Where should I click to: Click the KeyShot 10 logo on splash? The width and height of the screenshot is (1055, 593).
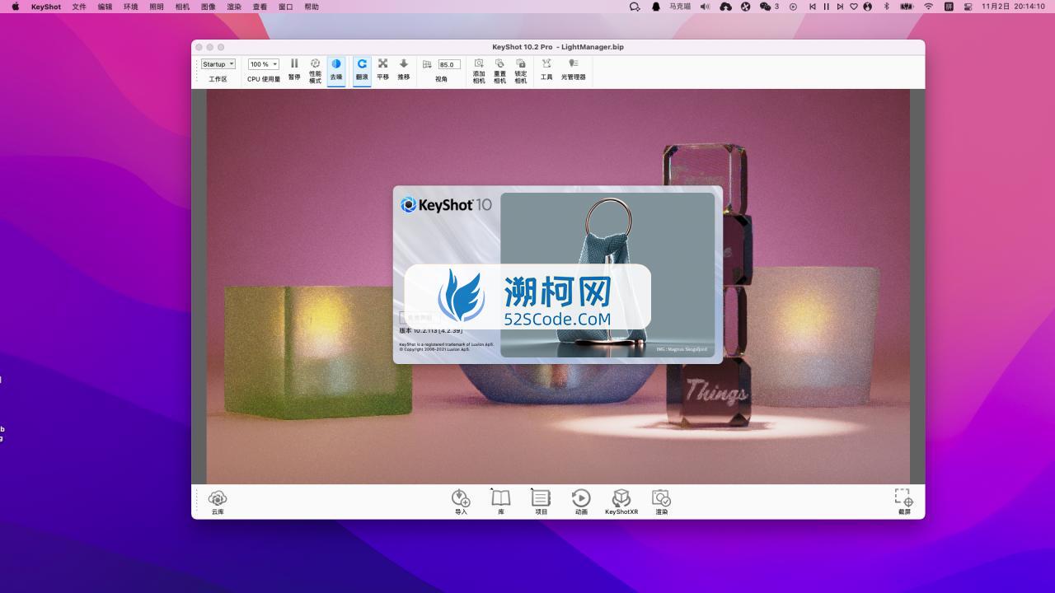click(x=446, y=205)
